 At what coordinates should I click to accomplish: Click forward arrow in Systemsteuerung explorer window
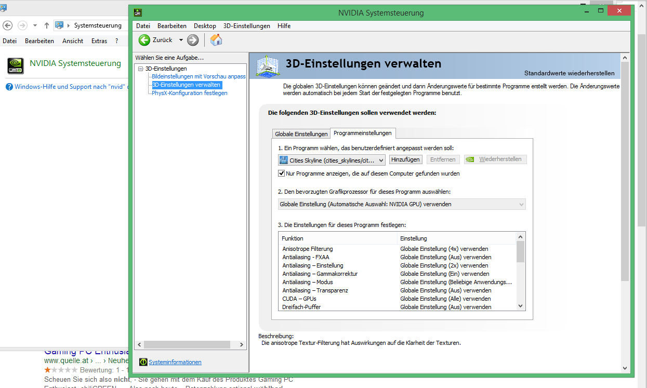coord(22,25)
